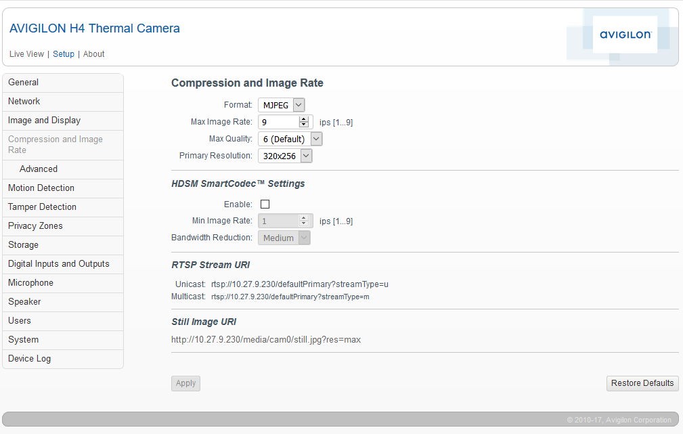
Task: Open the Format dropdown
Action: pos(282,105)
